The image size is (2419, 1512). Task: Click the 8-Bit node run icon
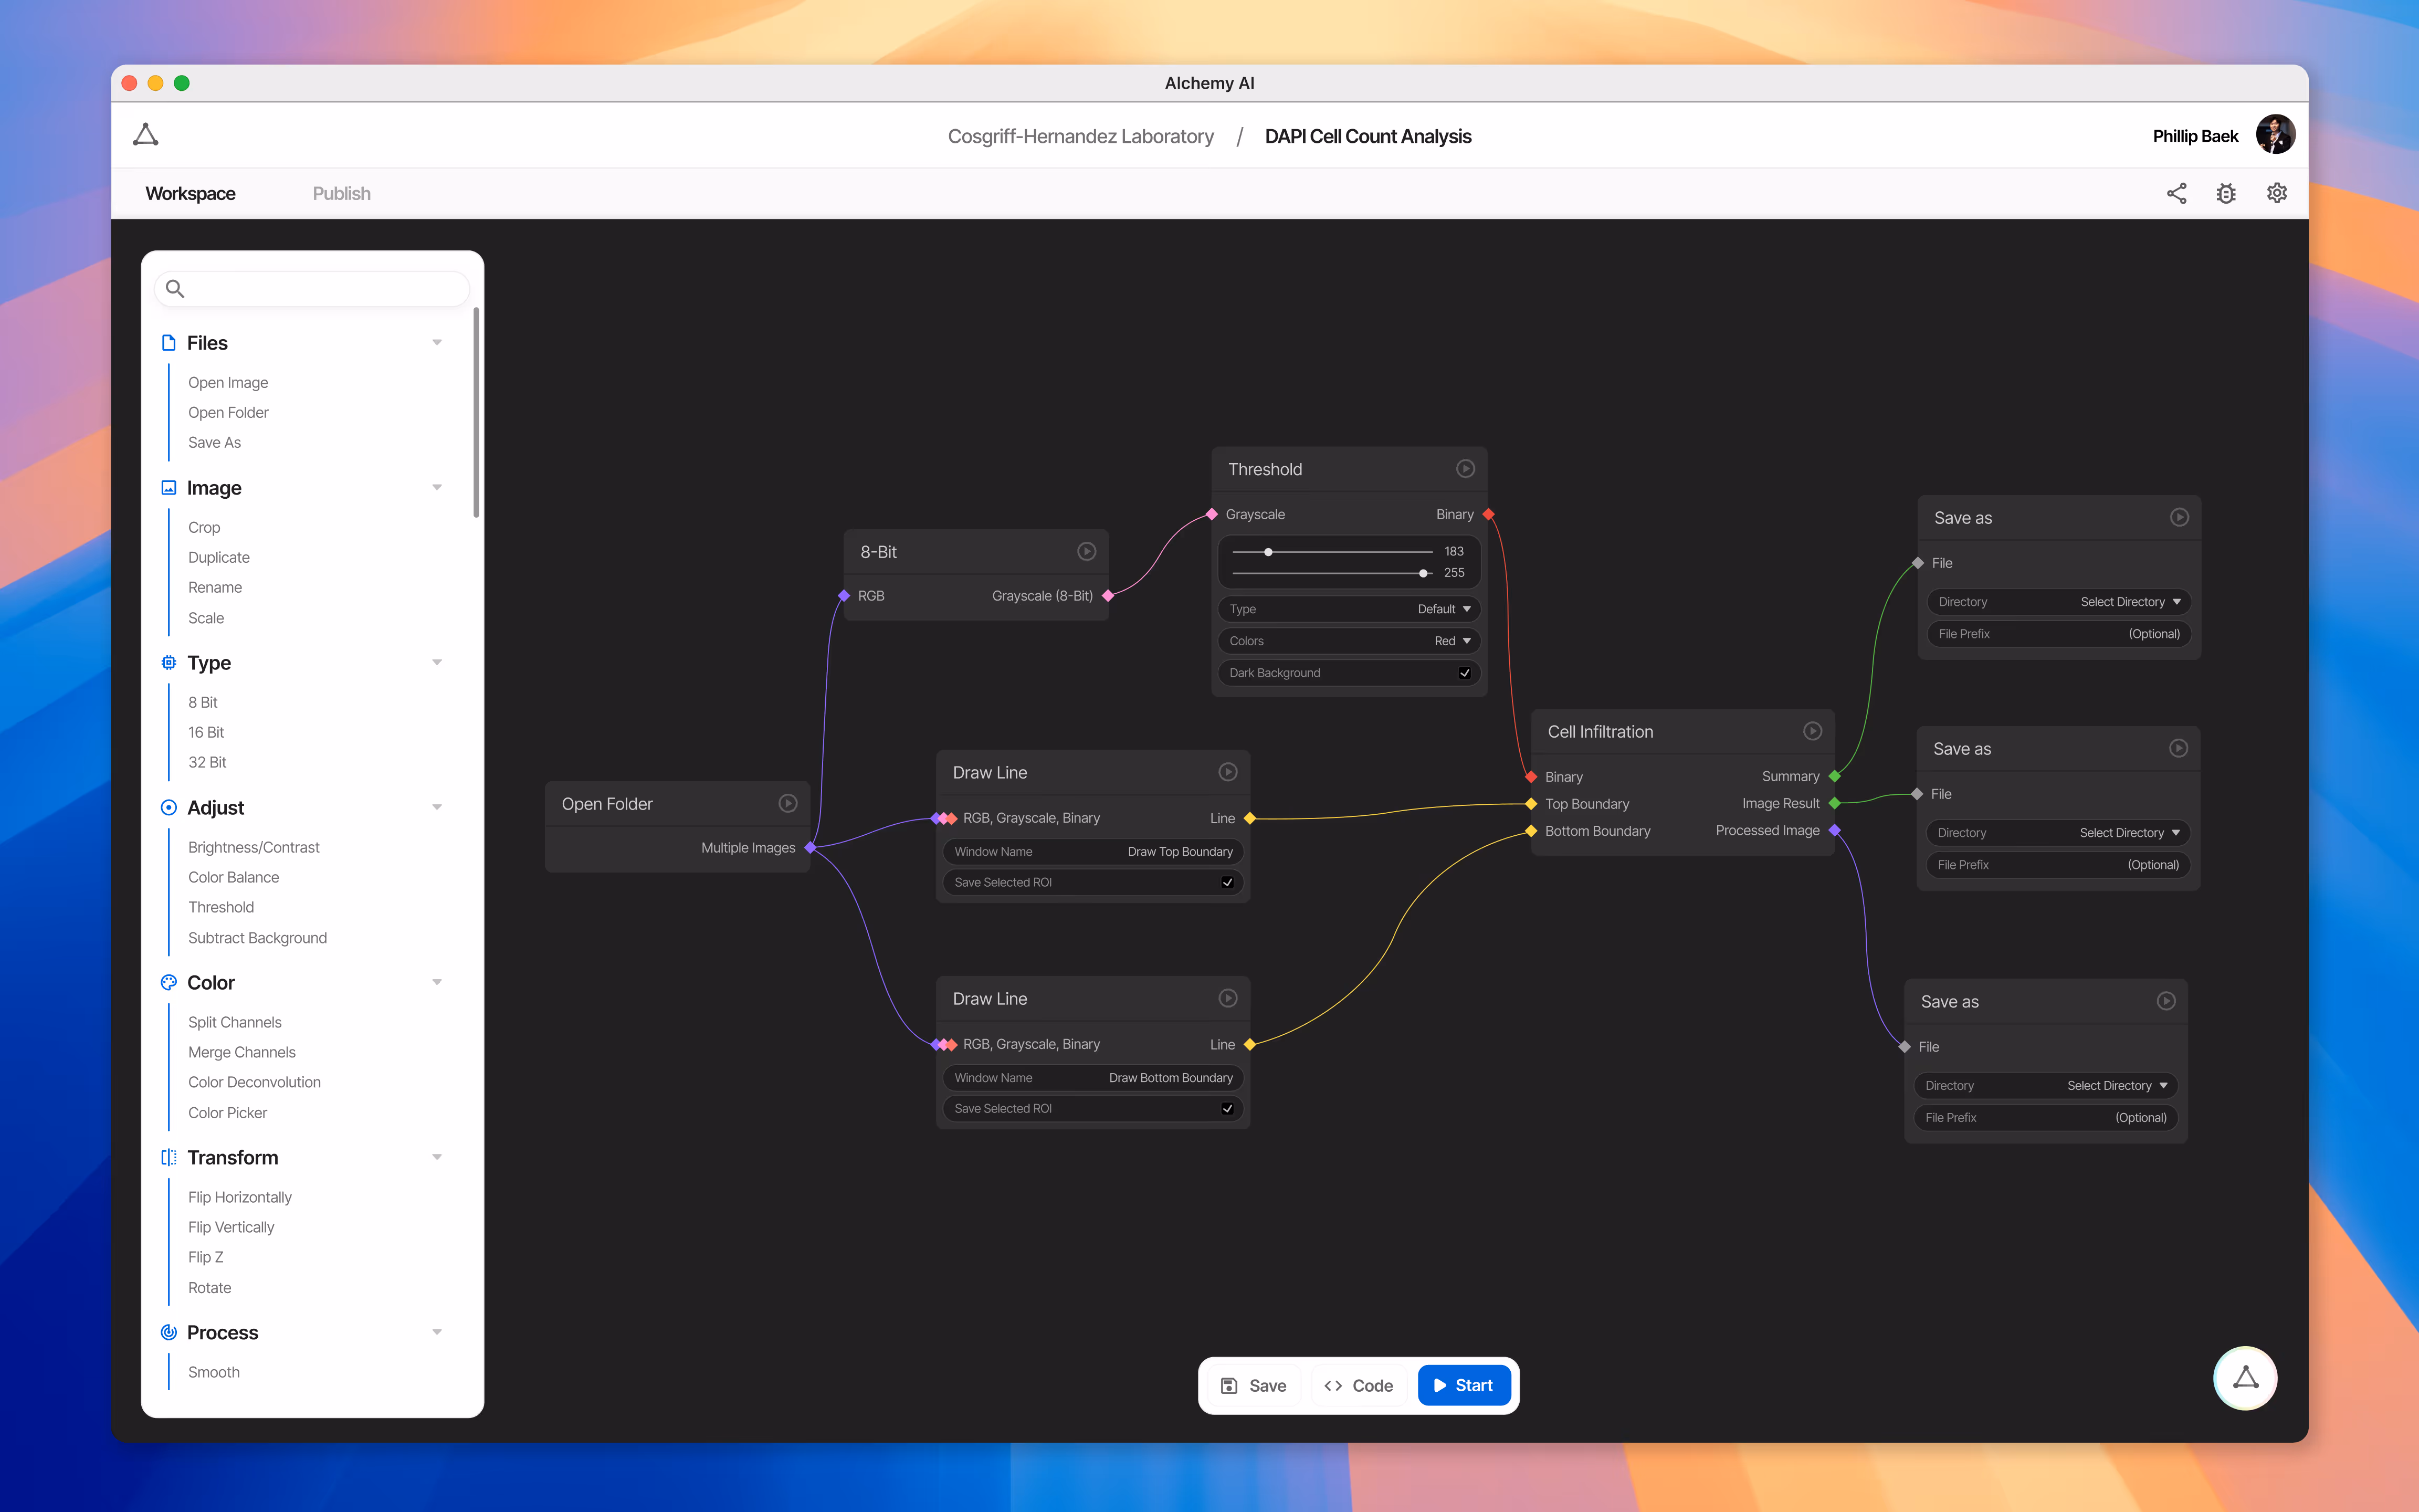(x=1087, y=551)
